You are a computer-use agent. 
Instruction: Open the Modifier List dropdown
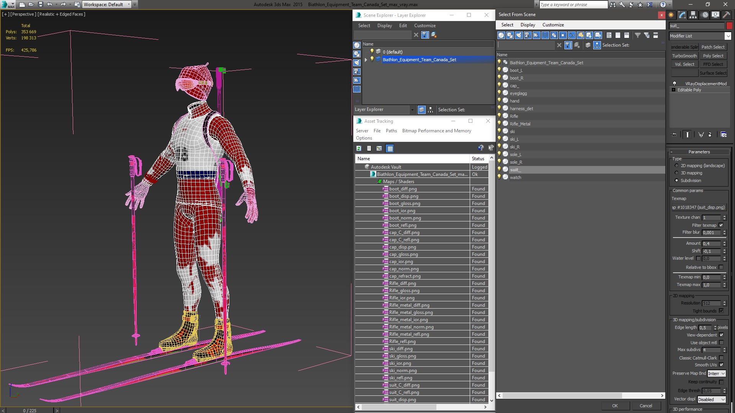728,36
